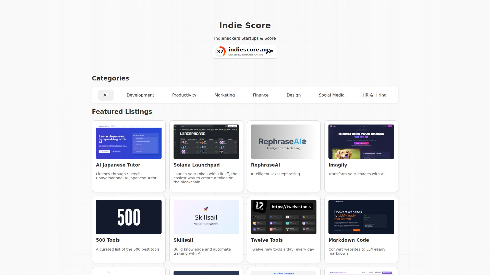The image size is (490, 275).
Task: Open the AI Japanese Tutor listing
Action: pyautogui.click(x=118, y=165)
